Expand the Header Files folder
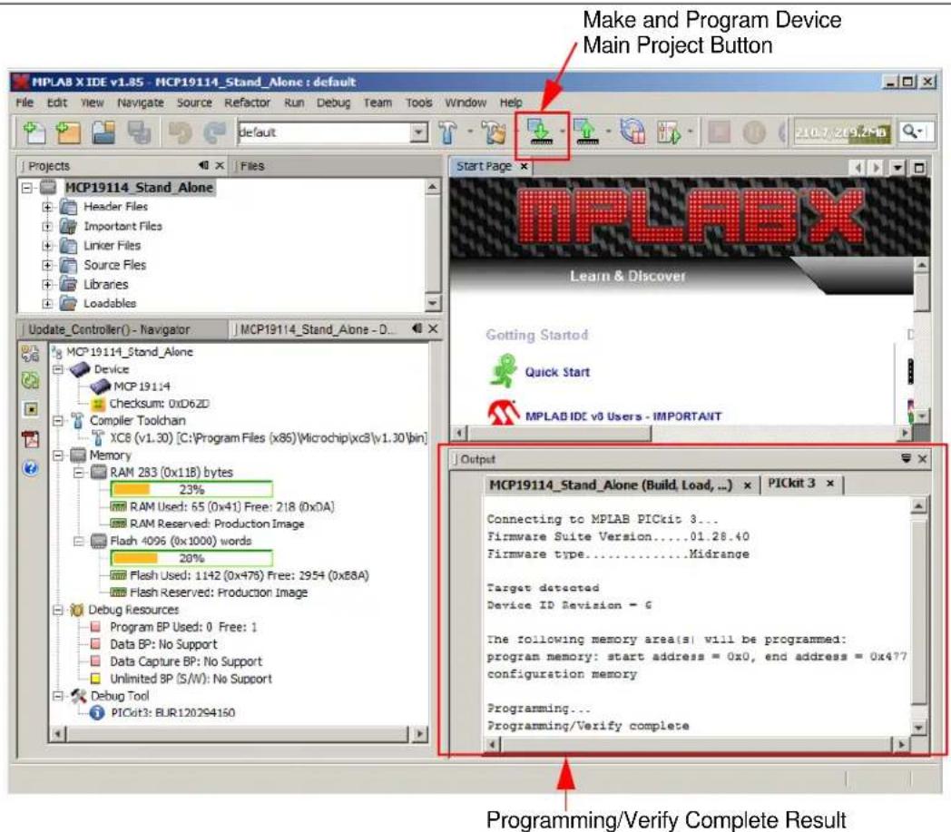 pyautogui.click(x=47, y=207)
